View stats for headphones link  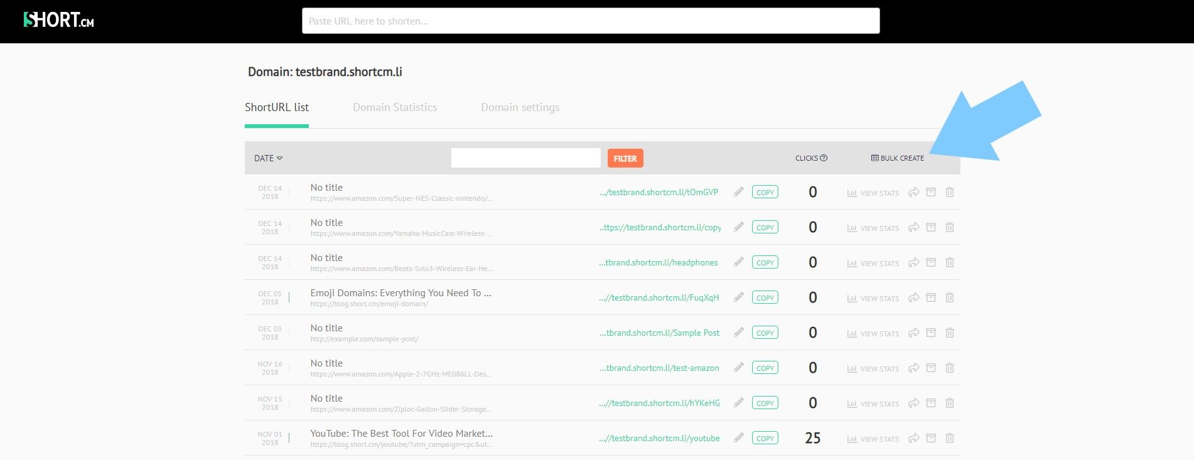[x=873, y=264]
